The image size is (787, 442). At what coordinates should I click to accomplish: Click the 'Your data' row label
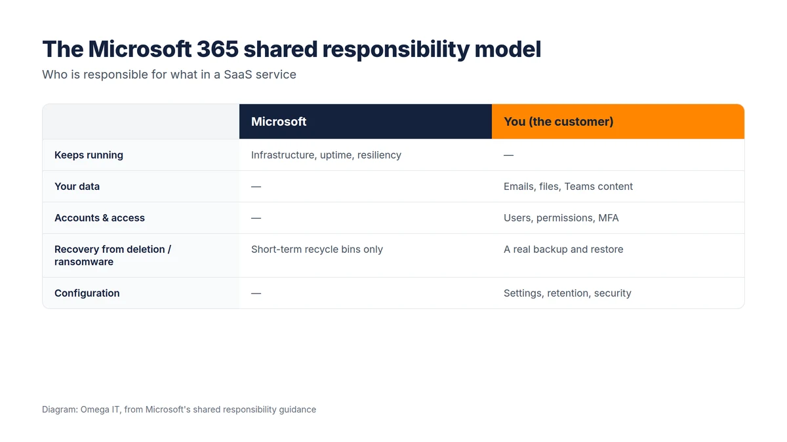[77, 187]
